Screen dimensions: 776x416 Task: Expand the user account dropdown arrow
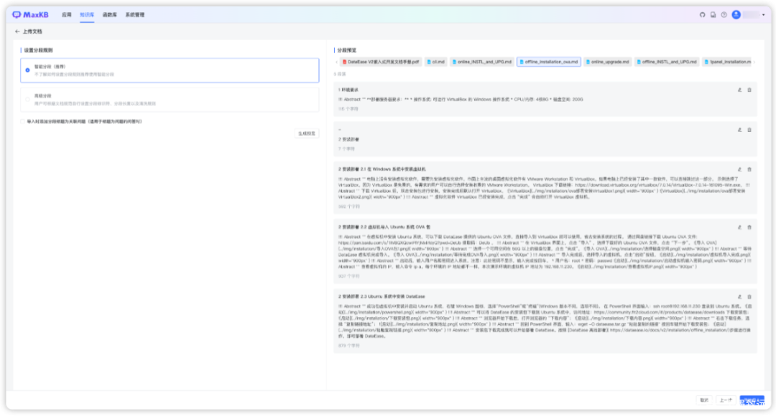[764, 15]
